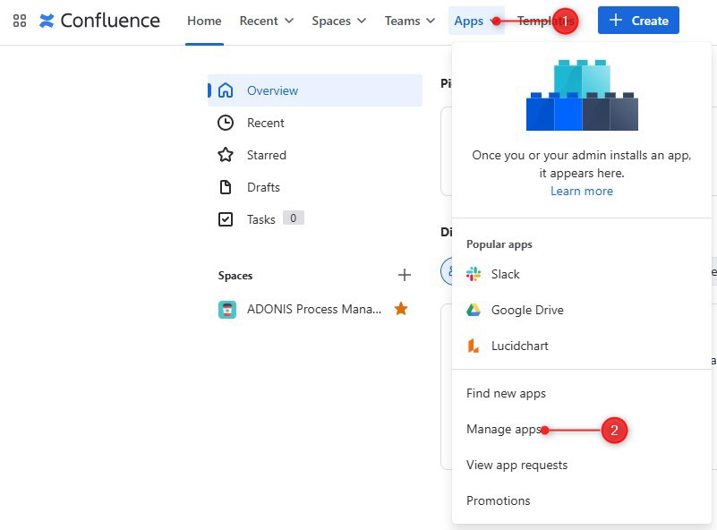Open the app switcher grid icon
The height and width of the screenshot is (530, 717).
20,21
